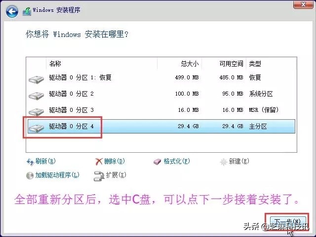Click the MSR (保留) type cell
Screen dimensions: 316x237
264,110
